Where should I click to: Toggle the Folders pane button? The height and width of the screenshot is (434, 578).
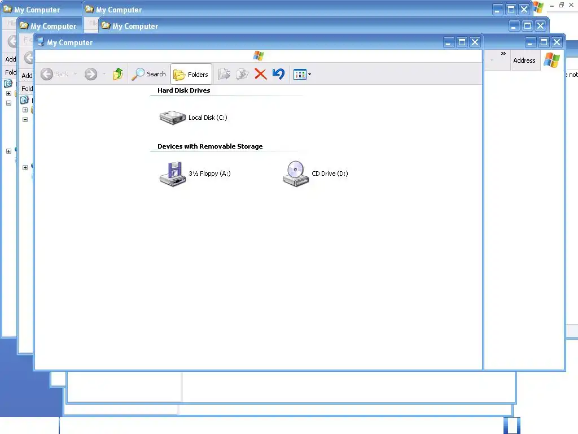pos(191,74)
